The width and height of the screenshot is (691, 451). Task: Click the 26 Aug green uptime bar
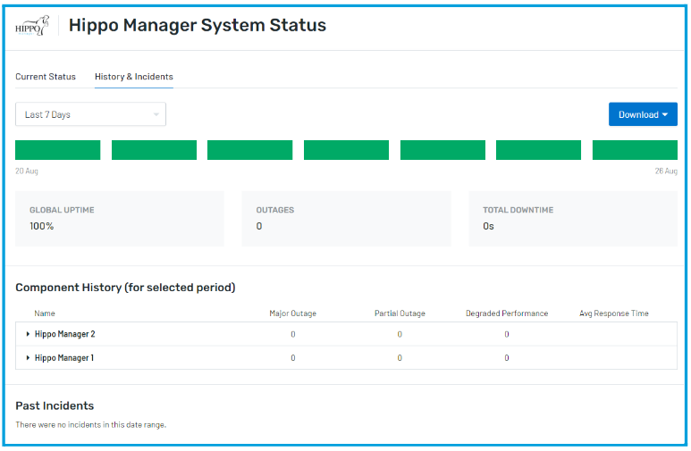coord(635,150)
